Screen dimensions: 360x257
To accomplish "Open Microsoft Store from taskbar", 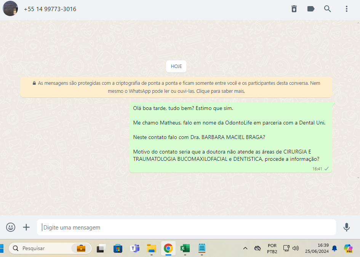I will point(118,249).
